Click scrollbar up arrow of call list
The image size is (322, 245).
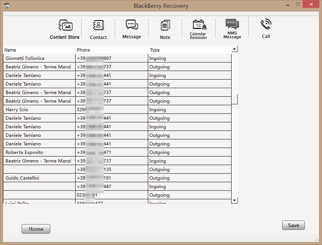click(235, 49)
